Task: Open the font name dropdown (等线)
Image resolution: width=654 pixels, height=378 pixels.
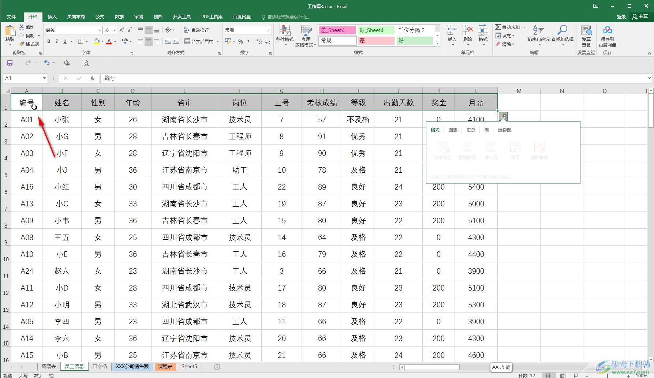Action: tap(99, 30)
